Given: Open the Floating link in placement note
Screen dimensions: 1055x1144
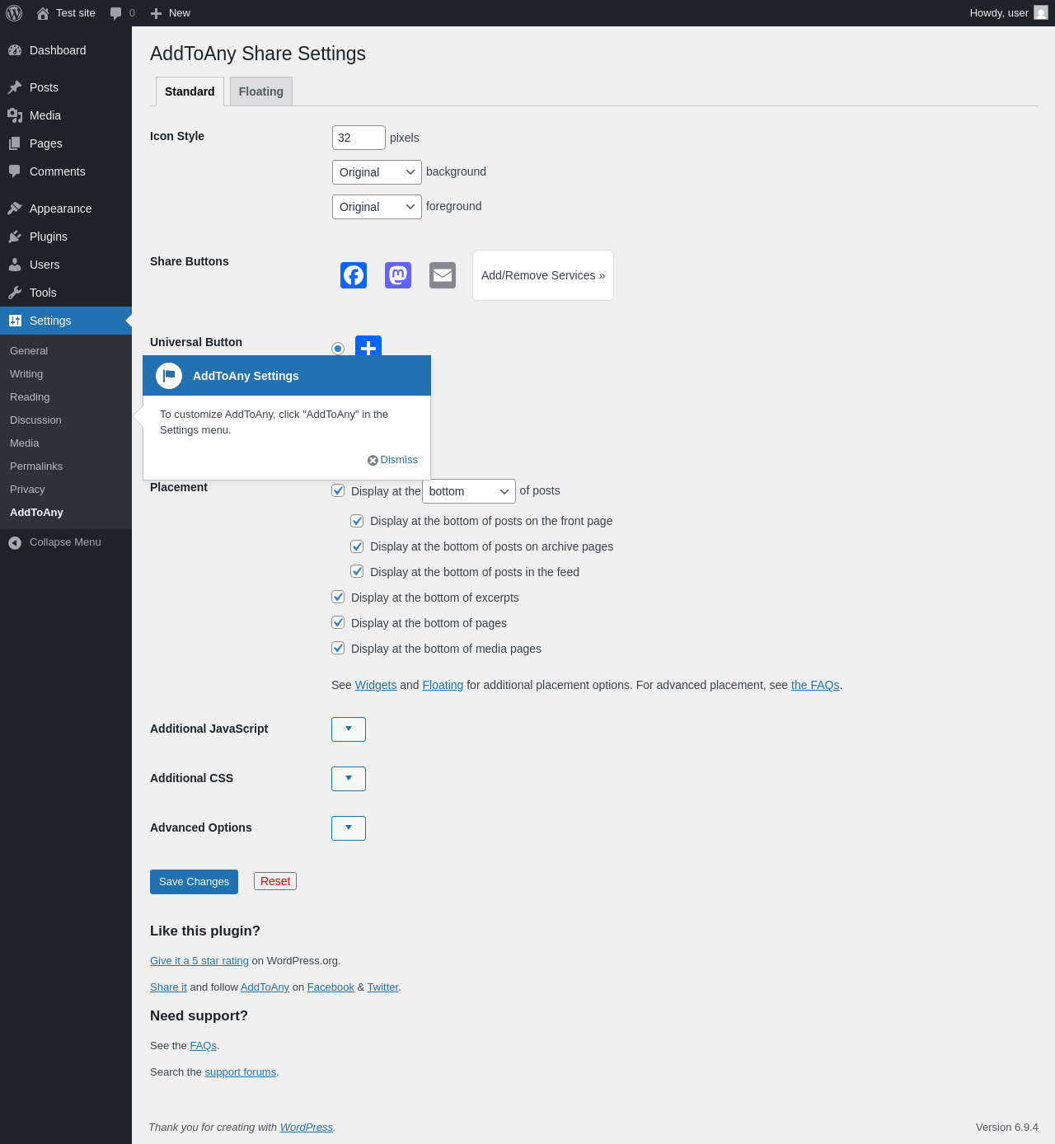Looking at the screenshot, I should (443, 685).
